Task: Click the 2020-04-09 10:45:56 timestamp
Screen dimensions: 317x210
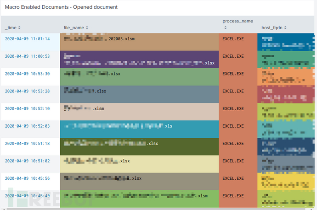Action: [27, 178]
